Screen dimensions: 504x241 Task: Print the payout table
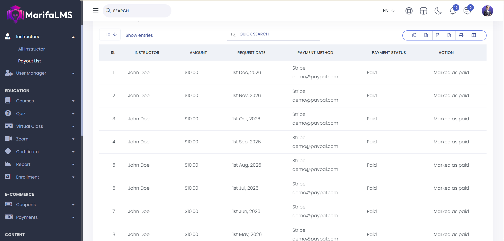coord(461,35)
